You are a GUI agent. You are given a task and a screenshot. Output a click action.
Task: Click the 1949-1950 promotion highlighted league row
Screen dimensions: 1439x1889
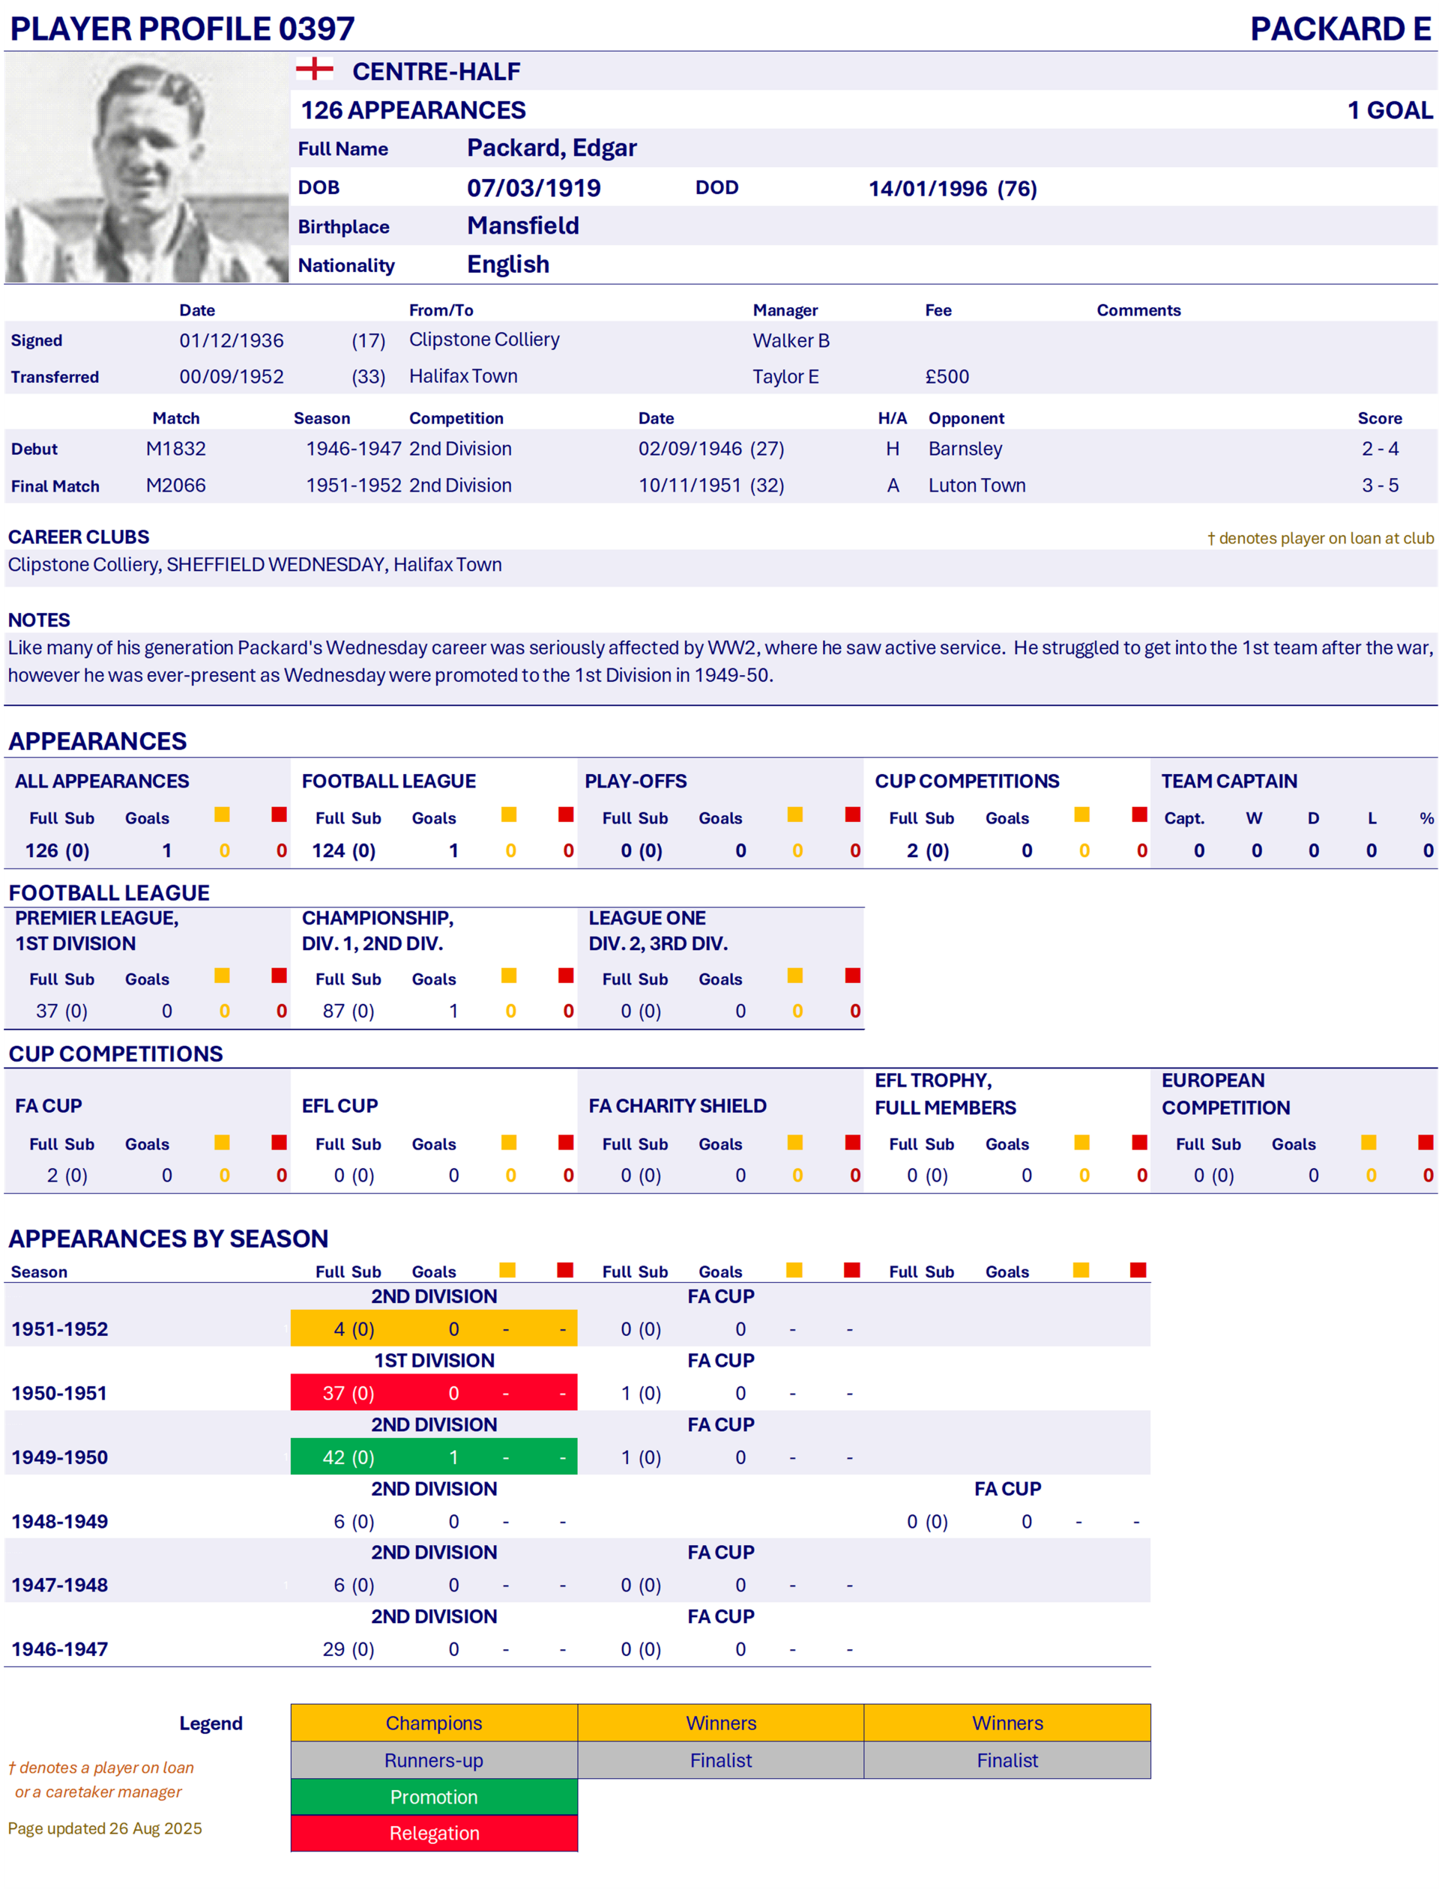click(433, 1457)
